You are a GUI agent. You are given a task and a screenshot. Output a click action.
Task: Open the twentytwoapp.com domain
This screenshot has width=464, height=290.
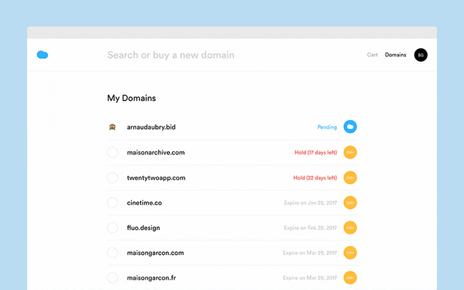coord(156,178)
